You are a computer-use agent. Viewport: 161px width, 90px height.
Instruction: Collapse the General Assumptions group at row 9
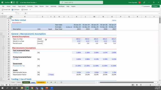(3, 36)
